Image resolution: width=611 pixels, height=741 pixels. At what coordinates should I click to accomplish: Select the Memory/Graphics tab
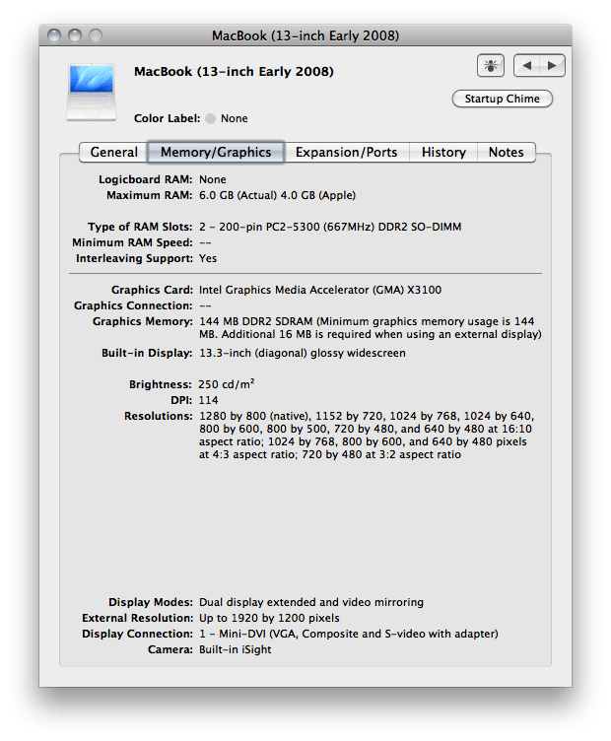(x=216, y=152)
